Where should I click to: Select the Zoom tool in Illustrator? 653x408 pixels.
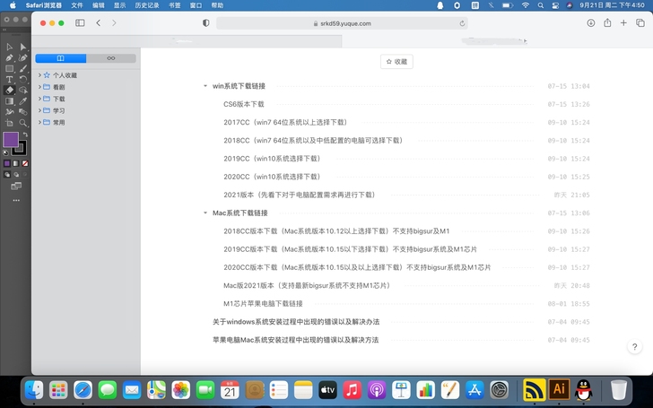coord(23,123)
